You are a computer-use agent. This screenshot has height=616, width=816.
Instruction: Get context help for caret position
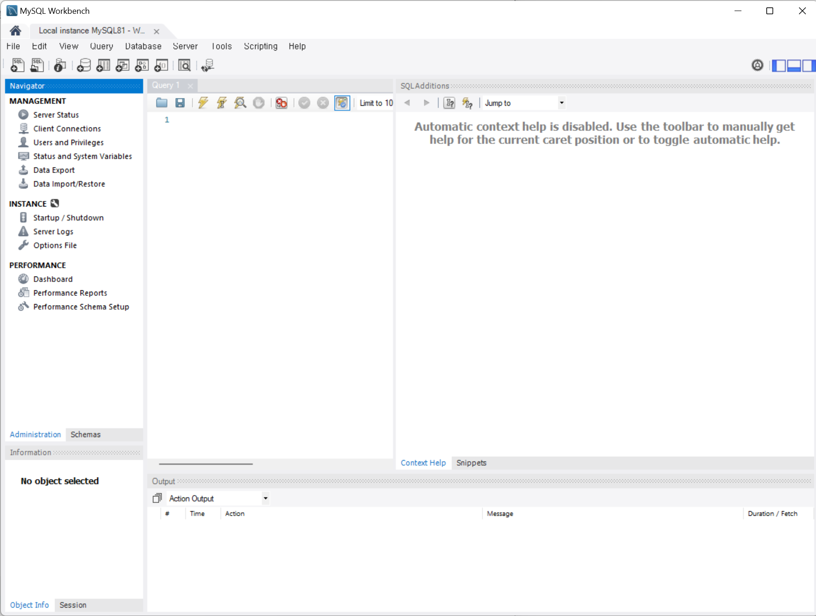[450, 103]
